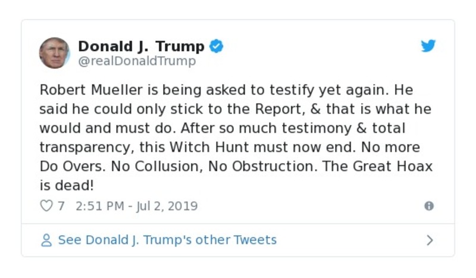
Task: Open See Donald J. Trump's other Tweets
Action: pos(167,240)
